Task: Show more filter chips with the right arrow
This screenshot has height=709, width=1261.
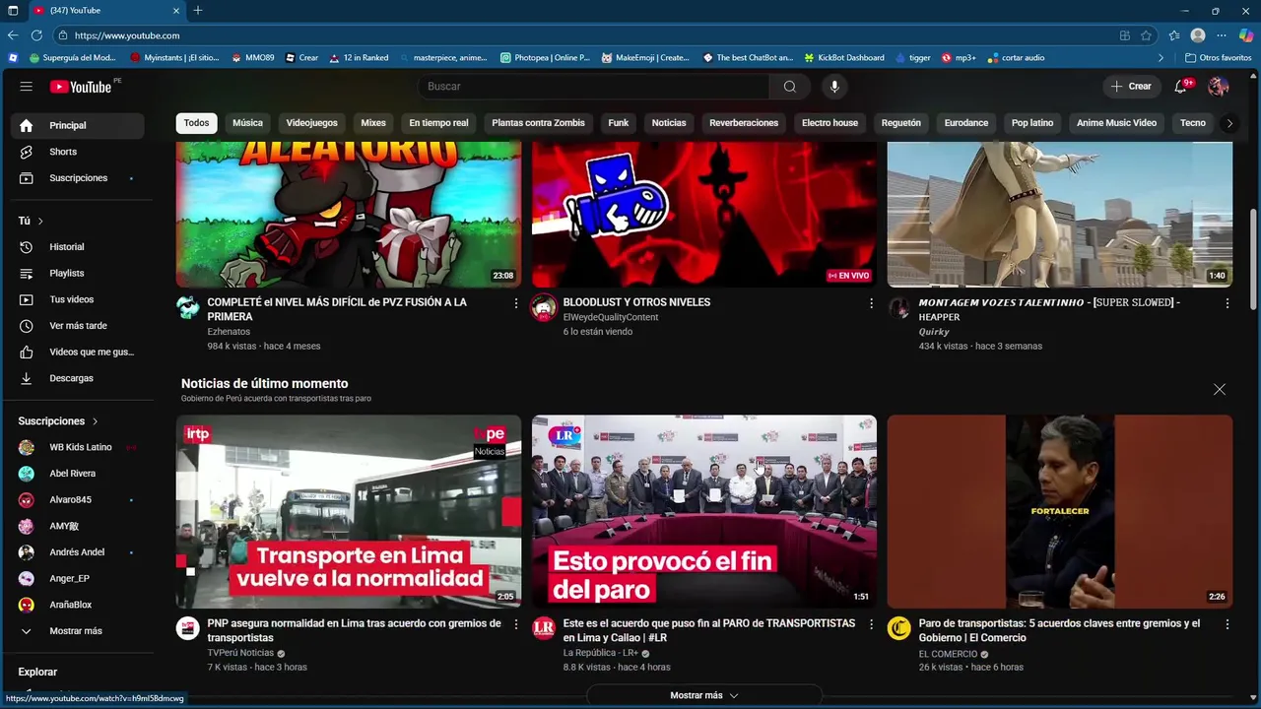Action: point(1228,123)
